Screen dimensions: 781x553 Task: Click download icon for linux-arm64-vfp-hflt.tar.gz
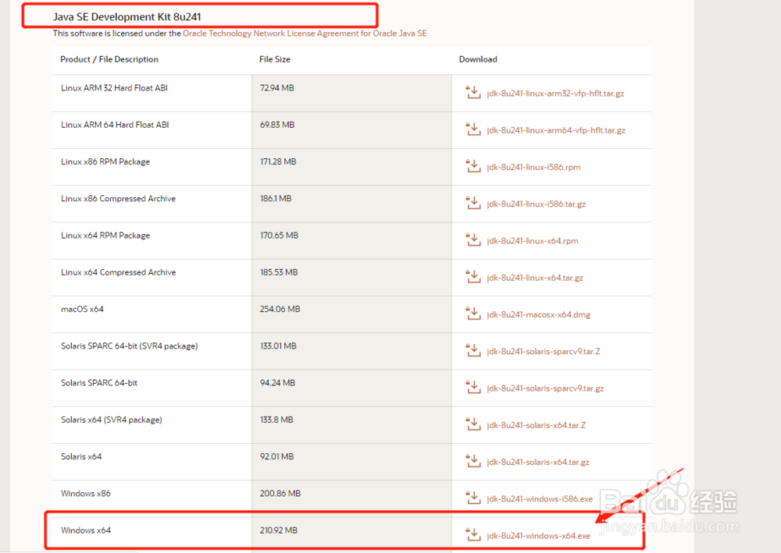473,129
